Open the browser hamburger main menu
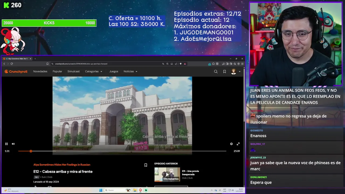 pos(242,64)
